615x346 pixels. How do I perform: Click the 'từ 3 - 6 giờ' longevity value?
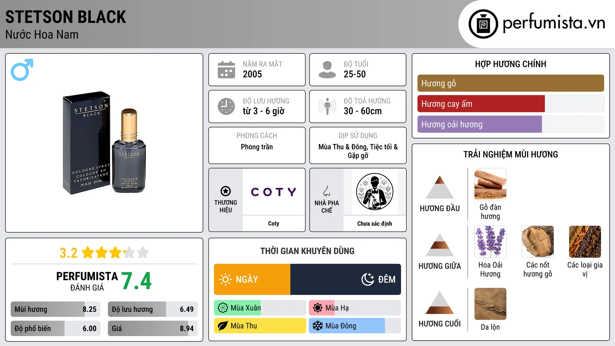pyautogui.click(x=264, y=111)
